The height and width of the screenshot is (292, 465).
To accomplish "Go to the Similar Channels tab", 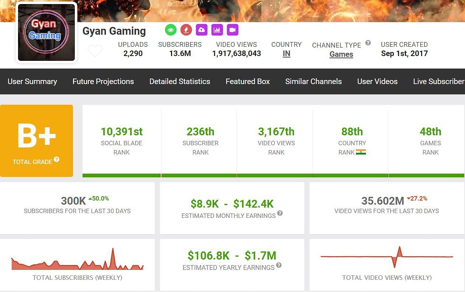I will point(314,81).
